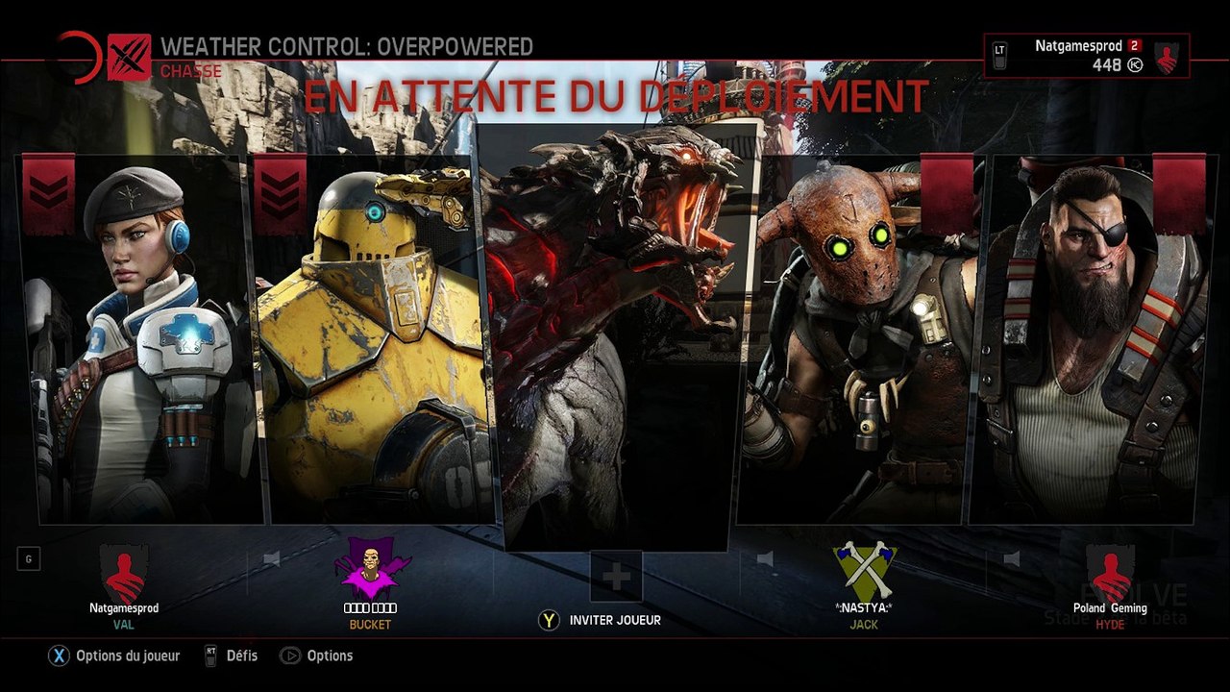Click the red Hunt mode claw icon
Screen dimensions: 1230x692
130,58
